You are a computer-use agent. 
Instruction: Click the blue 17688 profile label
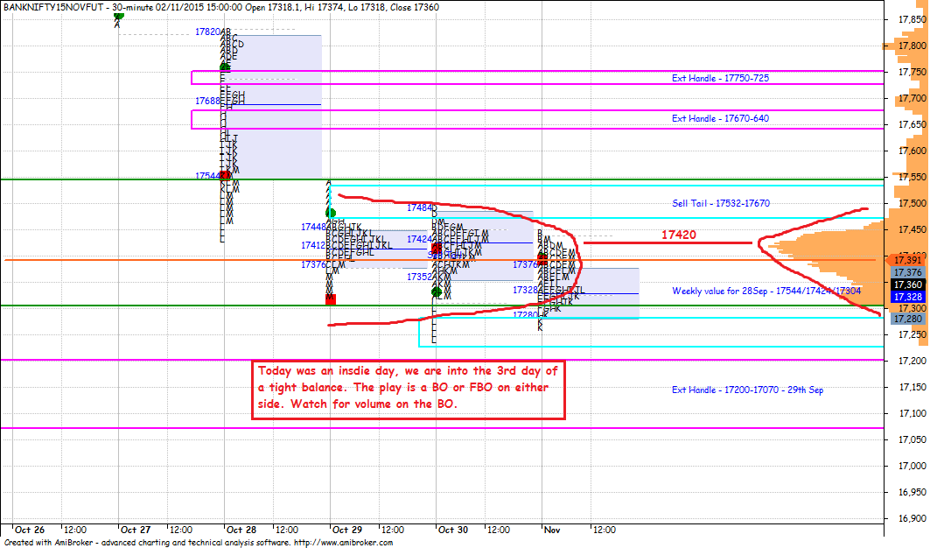(x=207, y=101)
